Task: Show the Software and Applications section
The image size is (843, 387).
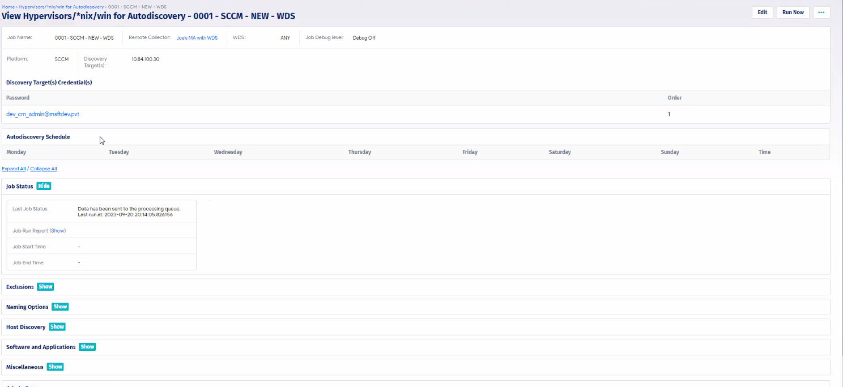Action: [x=87, y=346]
